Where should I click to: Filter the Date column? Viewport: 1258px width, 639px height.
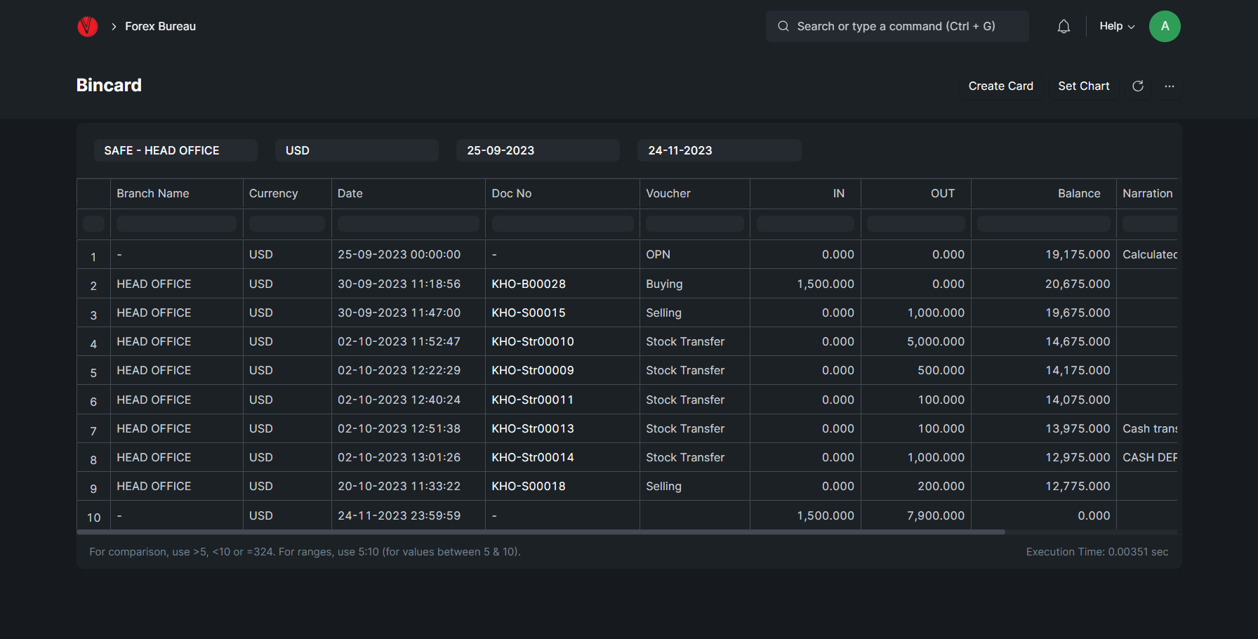[409, 224]
